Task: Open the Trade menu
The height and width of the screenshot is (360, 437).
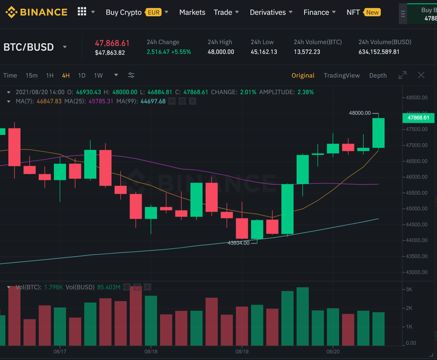Action: coord(223,13)
